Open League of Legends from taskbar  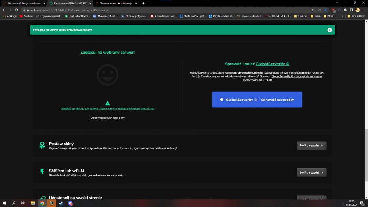pyautogui.click(x=52, y=203)
